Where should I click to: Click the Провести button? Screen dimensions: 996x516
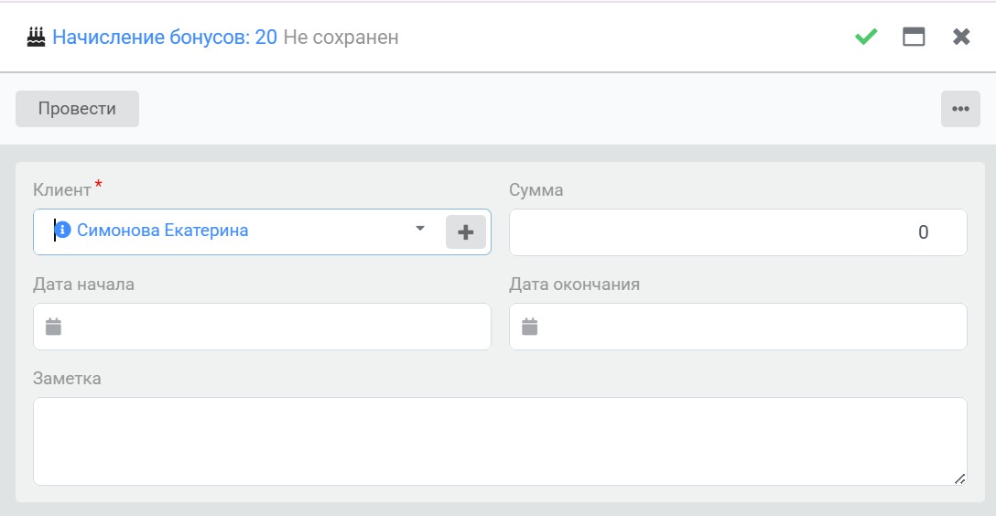(x=77, y=109)
